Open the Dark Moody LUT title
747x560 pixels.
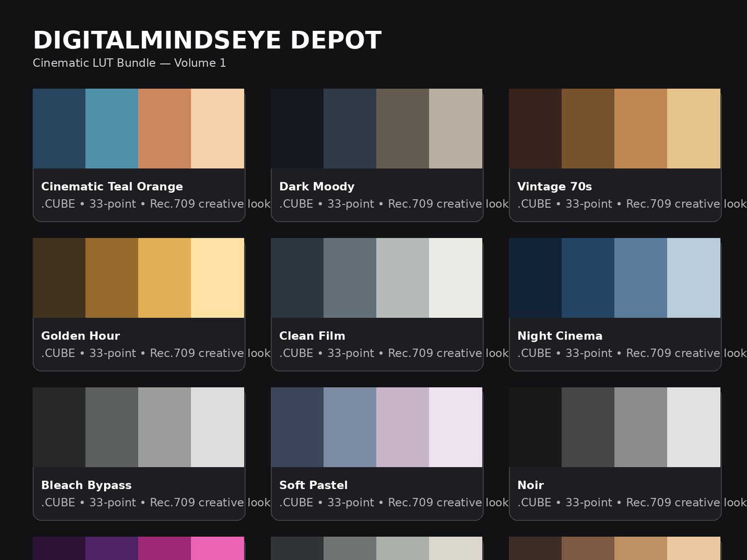click(317, 187)
